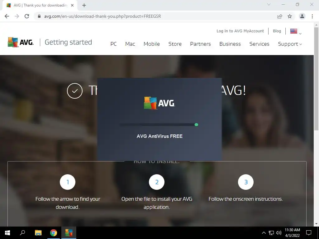Viewport: 319px width, 239px height.
Task: Open network status tray icon
Action: [271, 233]
